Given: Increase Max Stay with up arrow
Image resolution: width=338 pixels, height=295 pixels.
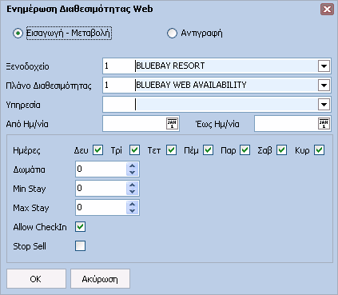Looking at the screenshot, I should (x=132, y=204).
